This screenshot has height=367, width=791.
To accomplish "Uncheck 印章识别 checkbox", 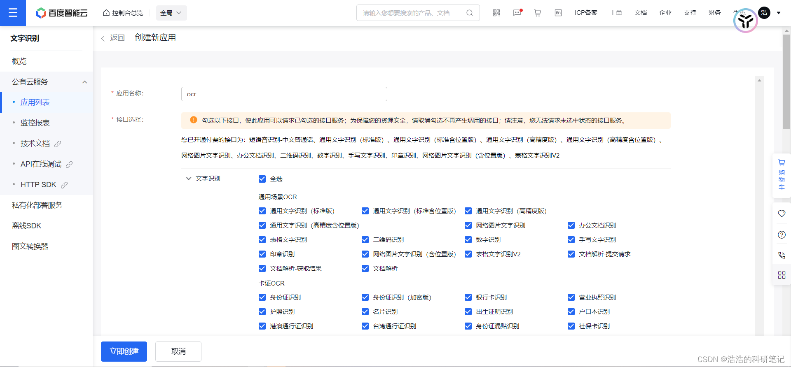I will click(x=262, y=254).
